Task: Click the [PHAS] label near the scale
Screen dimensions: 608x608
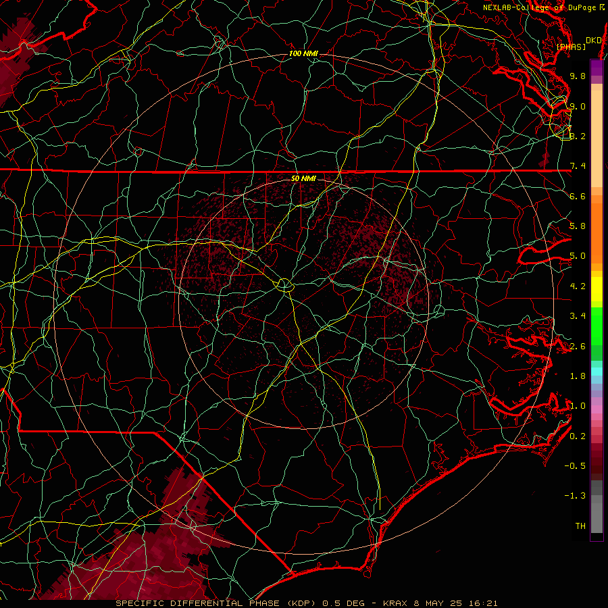Action: [571, 47]
